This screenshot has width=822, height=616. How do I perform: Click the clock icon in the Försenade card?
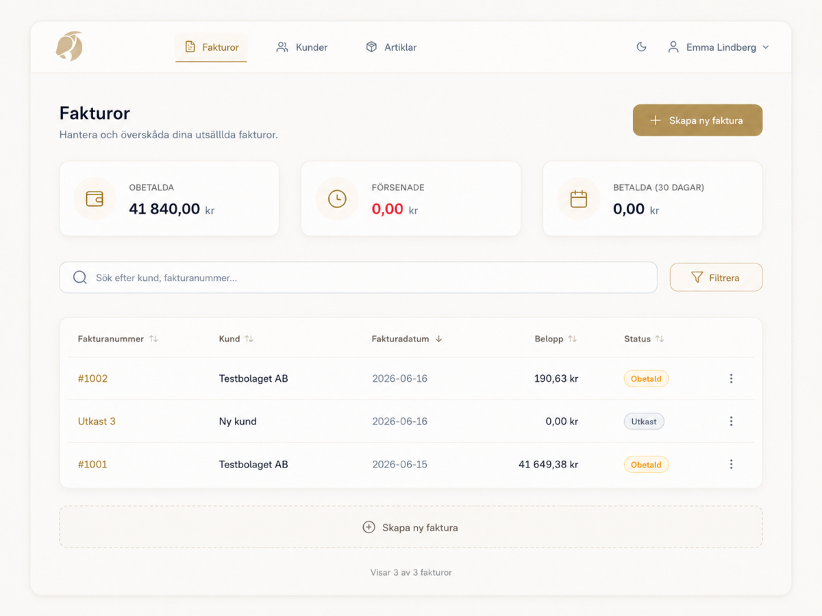[336, 198]
